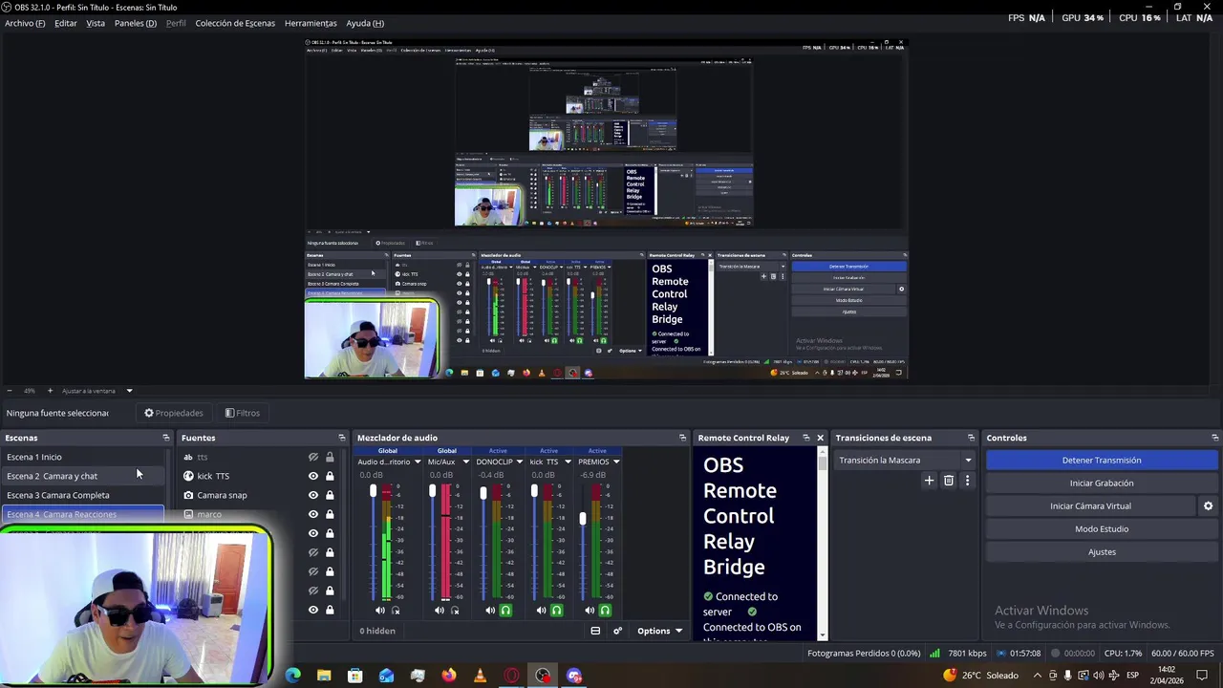Viewport: 1223px width, 688px height.
Task: Add a scene transition with plus icon
Action: click(929, 481)
